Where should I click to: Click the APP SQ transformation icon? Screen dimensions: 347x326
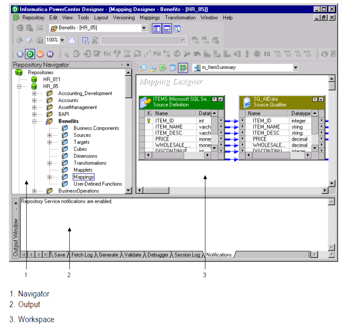(x=287, y=53)
